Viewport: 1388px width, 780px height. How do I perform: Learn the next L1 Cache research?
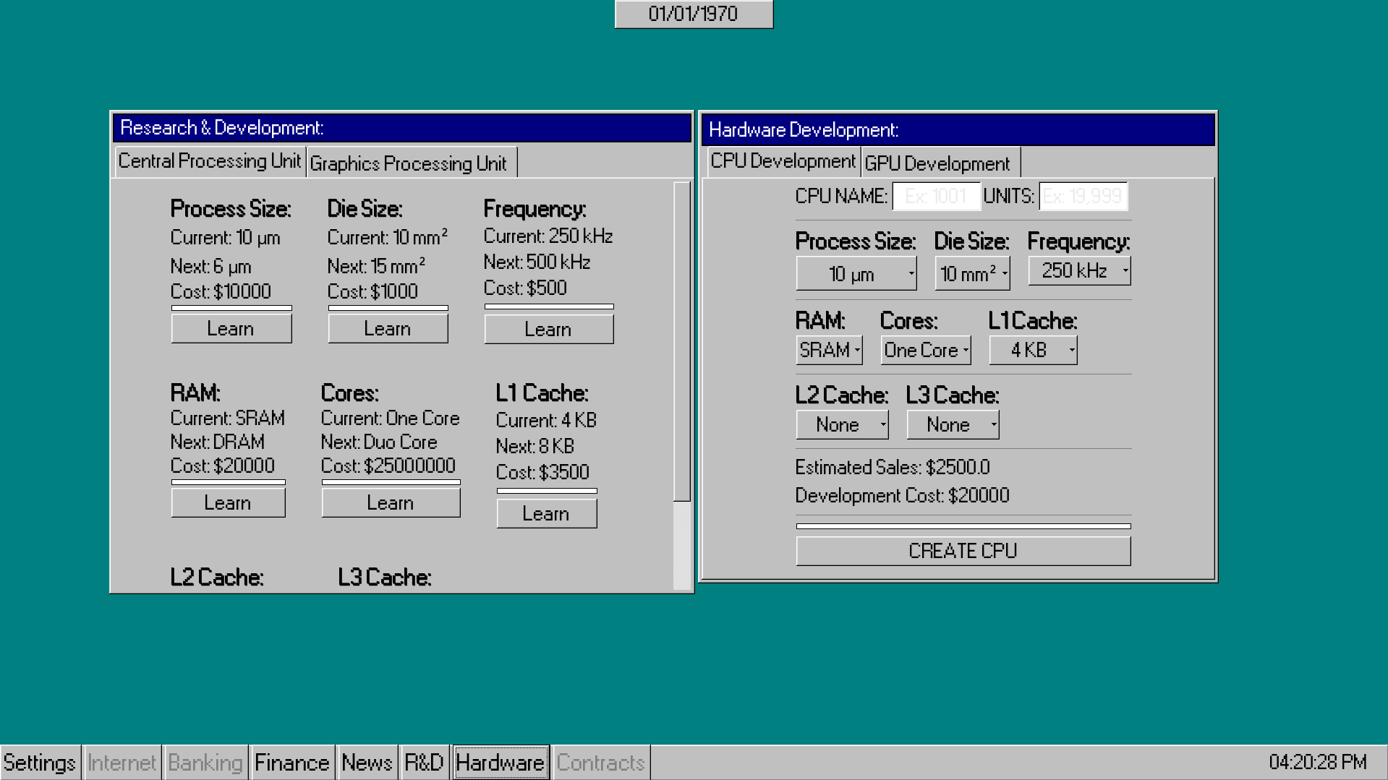click(547, 514)
